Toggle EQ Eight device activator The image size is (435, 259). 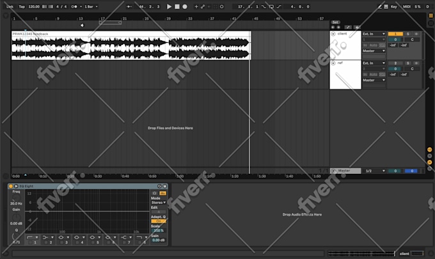(11, 186)
